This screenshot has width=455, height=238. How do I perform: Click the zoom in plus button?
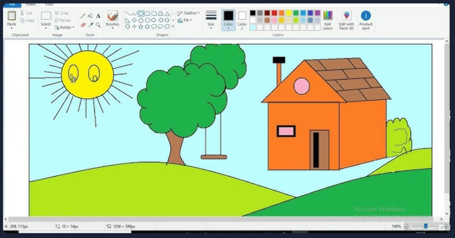(445, 226)
